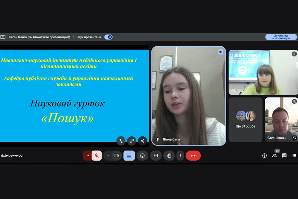Click the Зупинити презентацію button
This screenshot has height=199, width=298.
point(281,37)
